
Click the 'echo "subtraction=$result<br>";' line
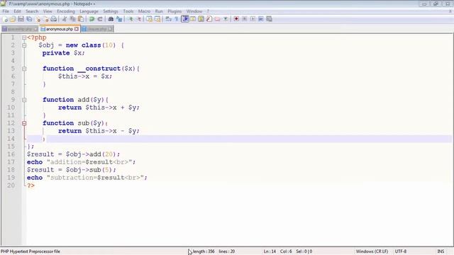click(87, 178)
